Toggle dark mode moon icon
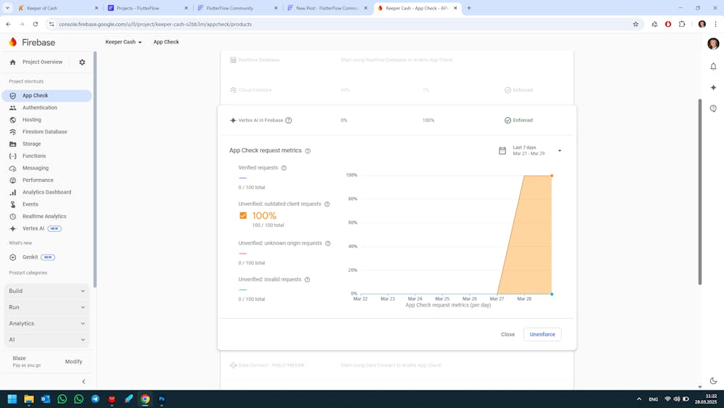This screenshot has height=408, width=724. [713, 380]
